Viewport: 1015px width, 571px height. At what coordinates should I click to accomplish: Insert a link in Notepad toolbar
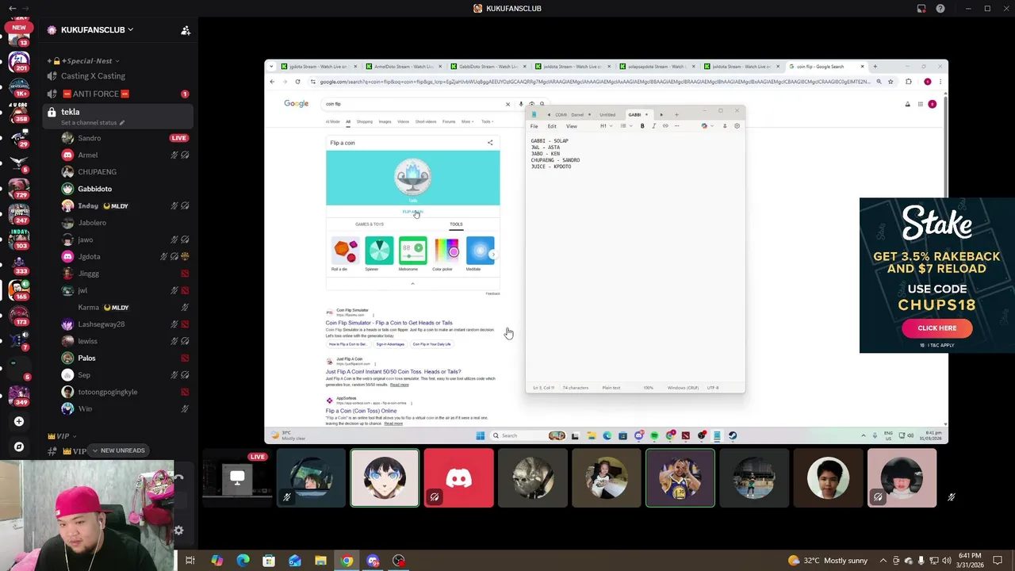[x=665, y=126]
